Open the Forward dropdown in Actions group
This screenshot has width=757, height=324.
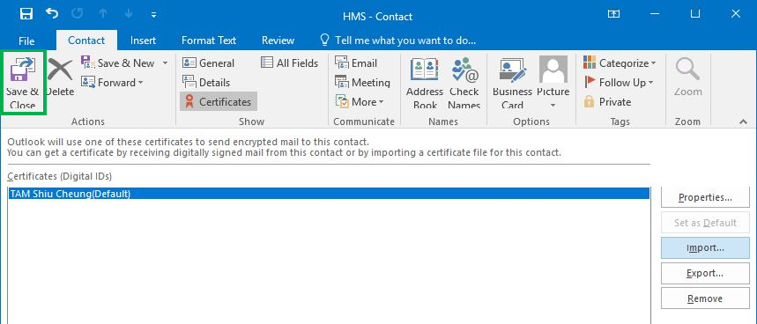(113, 83)
